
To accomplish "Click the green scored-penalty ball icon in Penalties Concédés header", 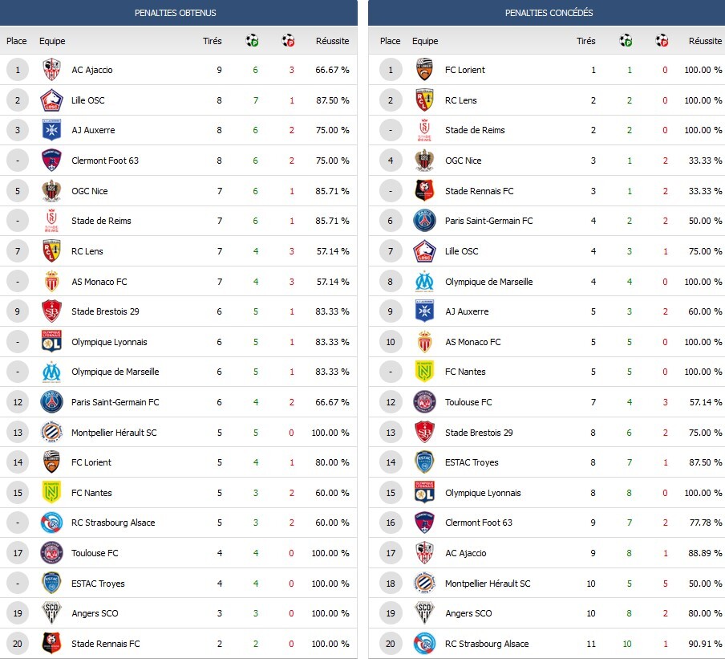I will (x=626, y=40).
